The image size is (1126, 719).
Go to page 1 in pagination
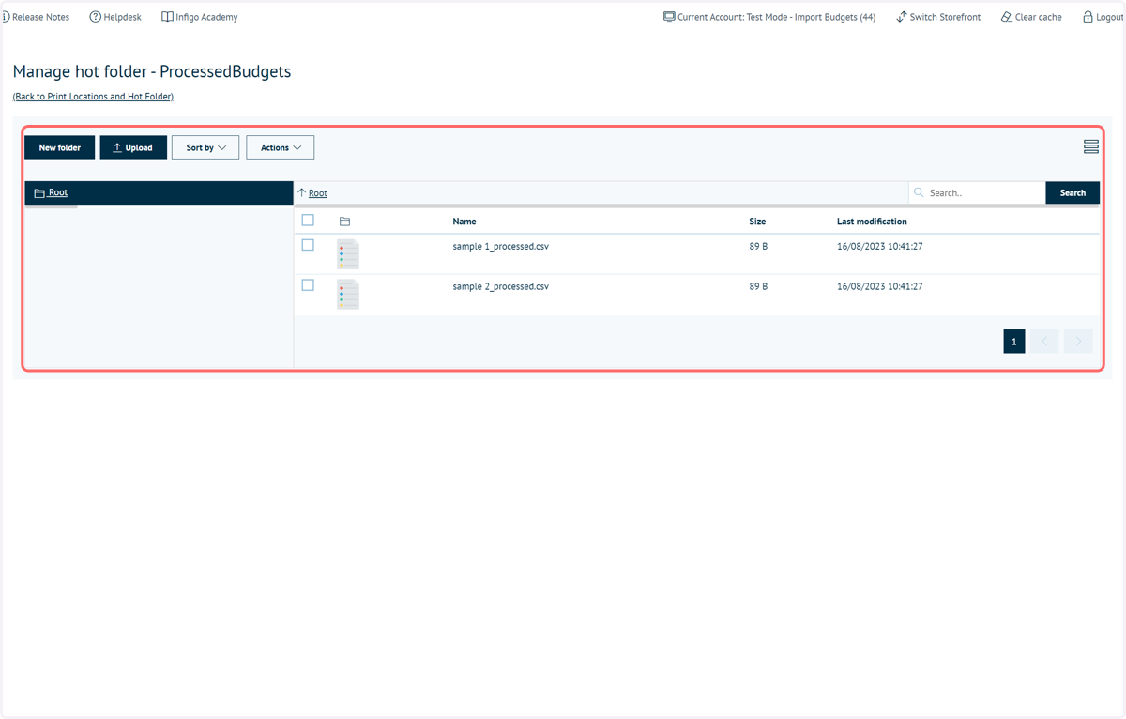1013,342
